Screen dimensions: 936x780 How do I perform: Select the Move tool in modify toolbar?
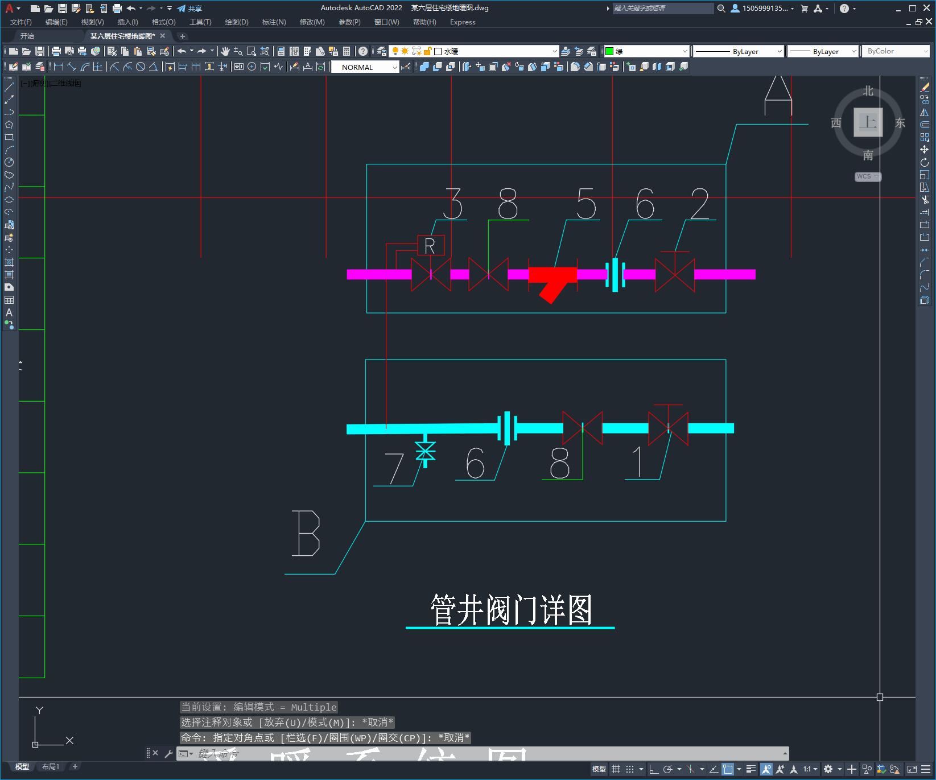point(925,150)
